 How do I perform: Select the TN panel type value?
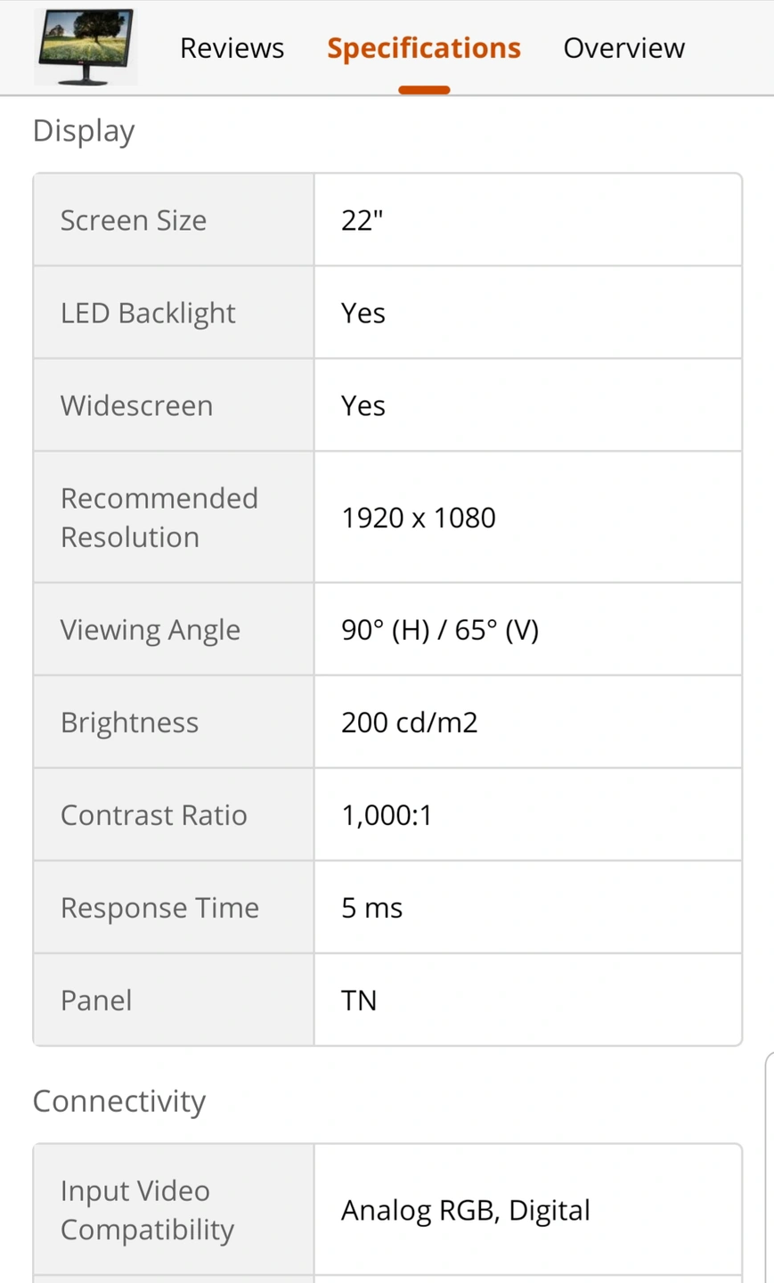(x=359, y=1001)
